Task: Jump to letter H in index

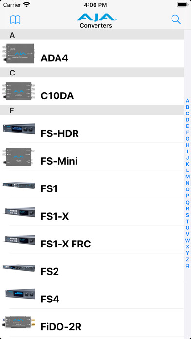Action: 187,145
